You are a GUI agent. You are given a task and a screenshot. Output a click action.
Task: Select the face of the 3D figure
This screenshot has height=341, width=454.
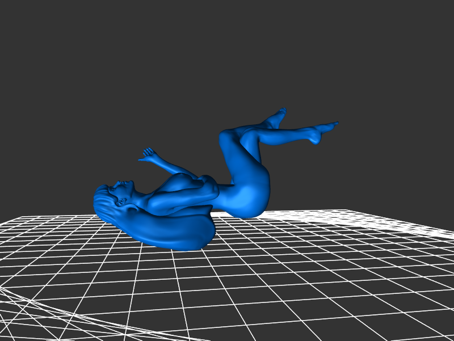(124, 191)
